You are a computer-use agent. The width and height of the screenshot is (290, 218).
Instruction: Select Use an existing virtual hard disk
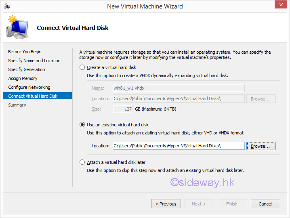tap(83, 125)
